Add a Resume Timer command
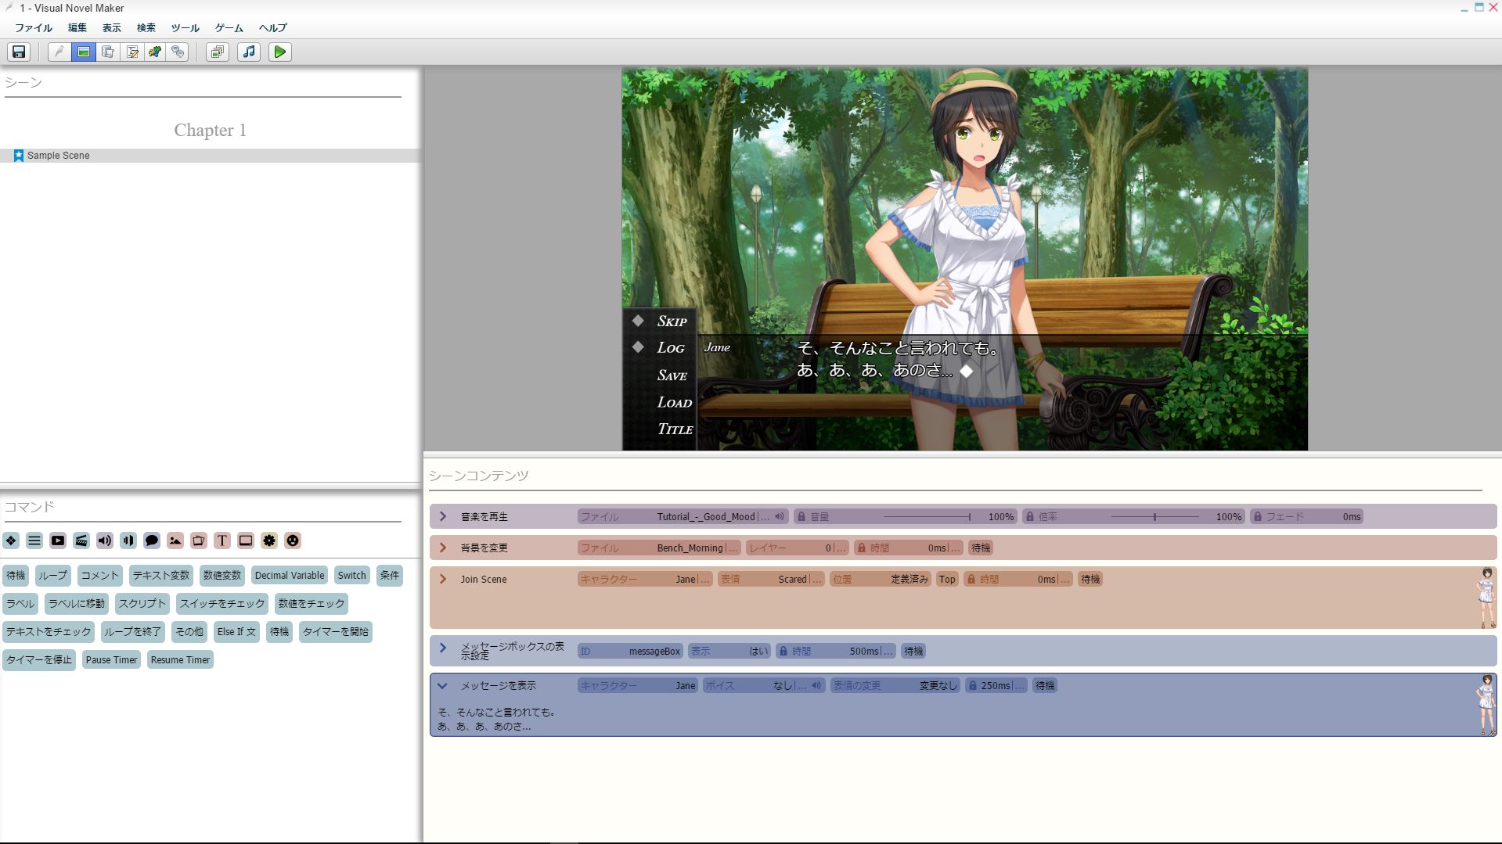Screen dimensions: 1502x844 [x=180, y=660]
